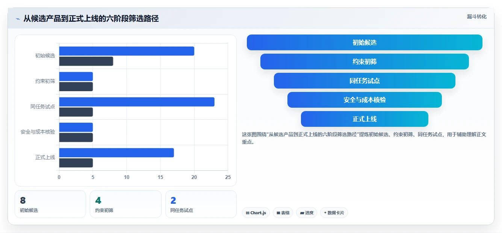Click the 漏斗转化 tag in the header

477,17
